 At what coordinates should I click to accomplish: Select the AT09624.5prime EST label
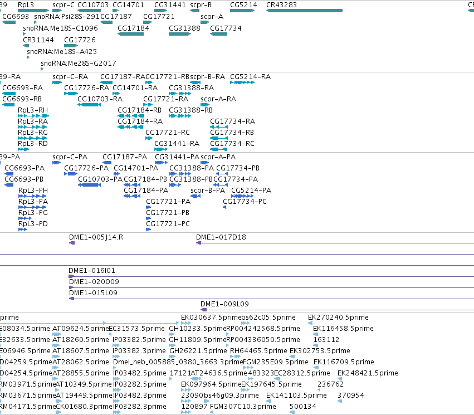click(80, 329)
